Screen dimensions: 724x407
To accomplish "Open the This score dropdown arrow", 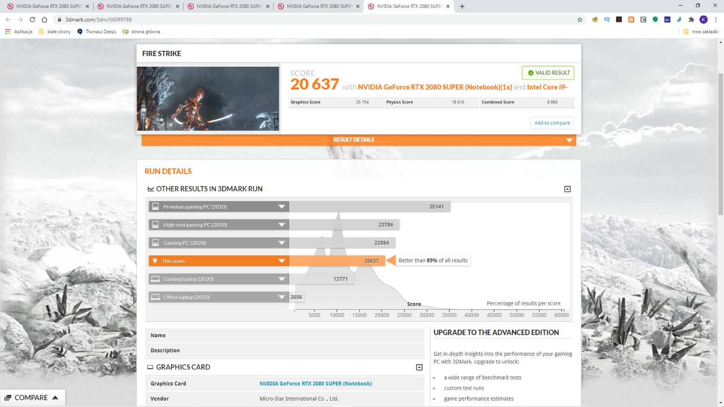I will point(282,261).
